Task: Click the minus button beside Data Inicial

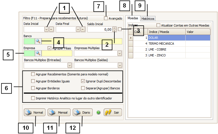Action: coord(51,29)
